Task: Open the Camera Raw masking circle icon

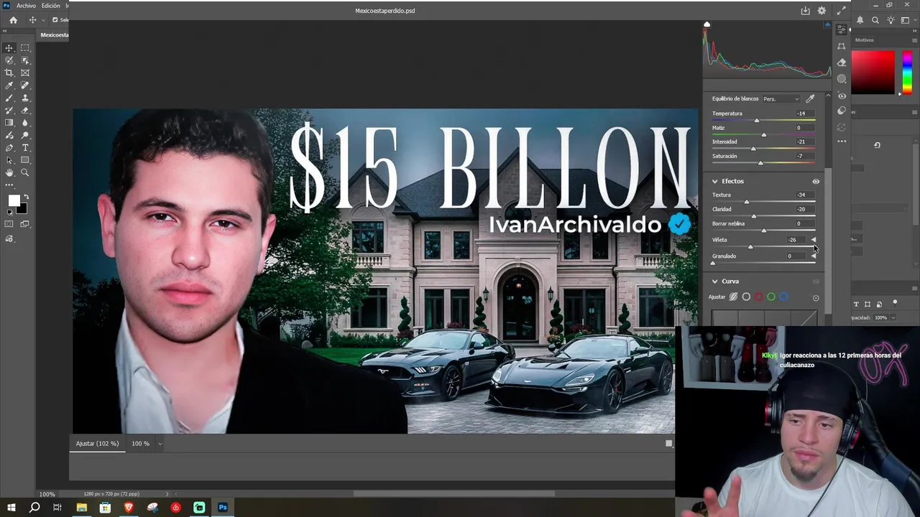Action: [842, 79]
